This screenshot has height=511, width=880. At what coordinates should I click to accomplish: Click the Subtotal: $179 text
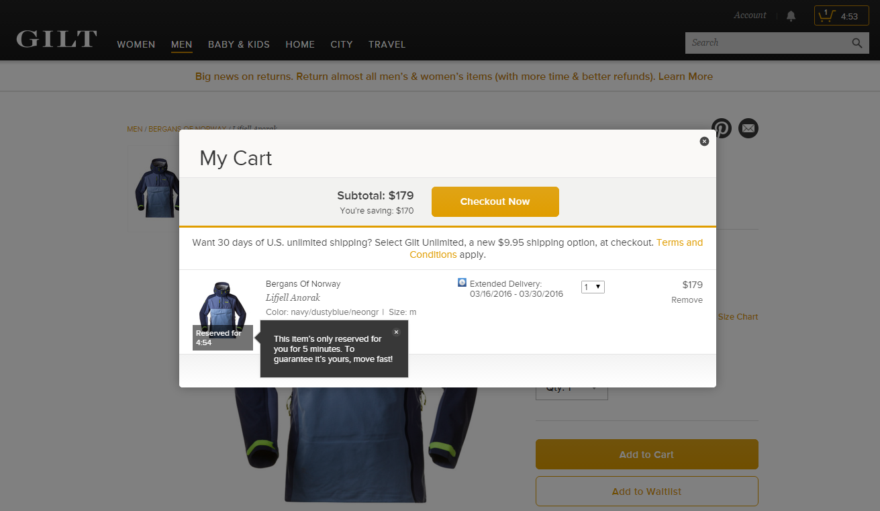coord(375,195)
